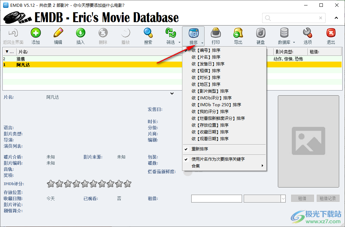This screenshot has height=227, width=345.
Task: Disable 使用片名作为次要排序关键字 option
Action: point(218,159)
